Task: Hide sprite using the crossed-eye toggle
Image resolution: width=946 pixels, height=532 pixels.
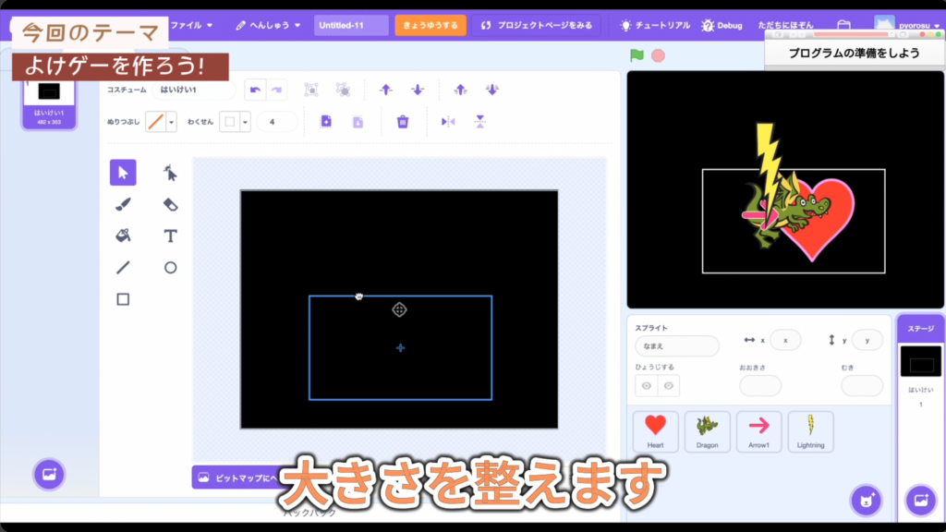Action: coord(669,385)
